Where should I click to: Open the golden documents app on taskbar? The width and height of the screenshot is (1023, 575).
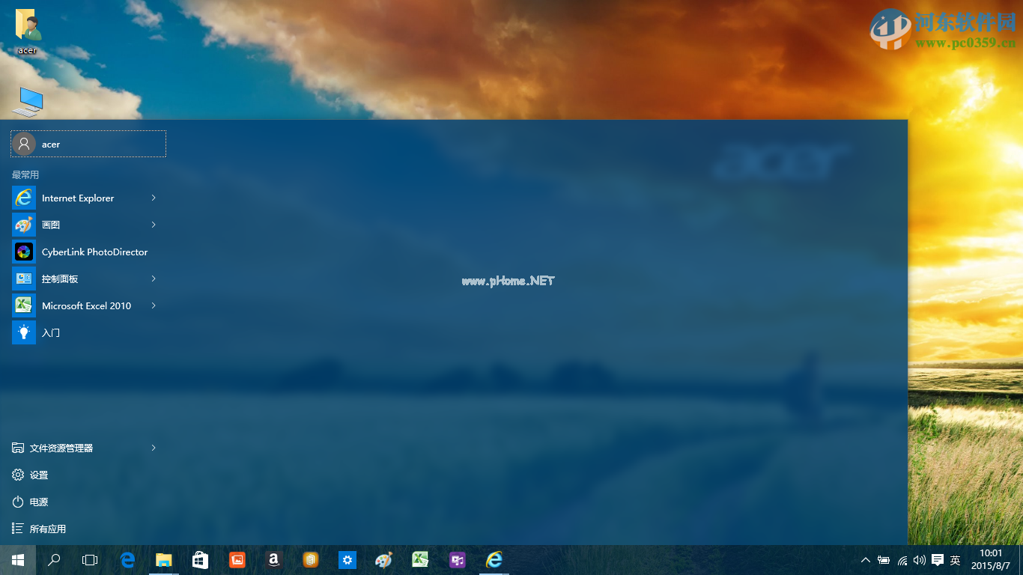(x=310, y=560)
